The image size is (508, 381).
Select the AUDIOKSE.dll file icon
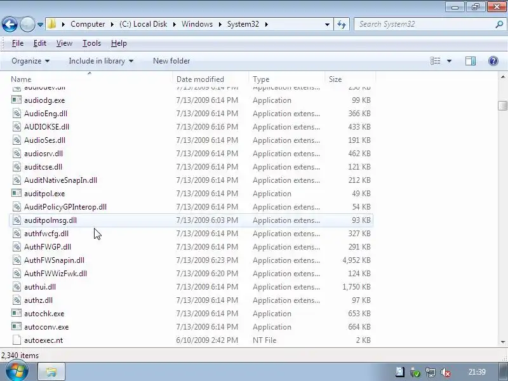click(x=17, y=126)
